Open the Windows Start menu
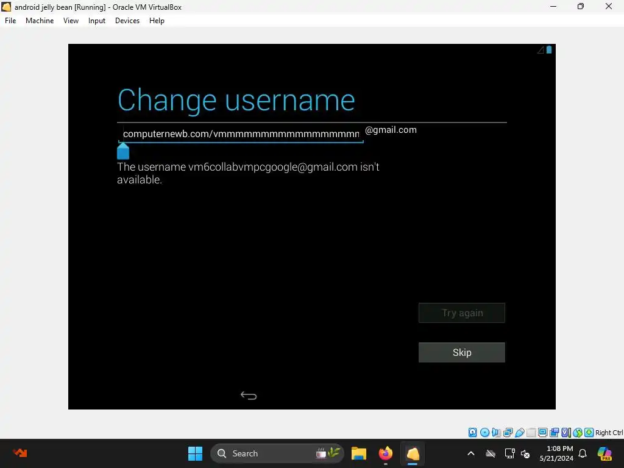 (195, 453)
